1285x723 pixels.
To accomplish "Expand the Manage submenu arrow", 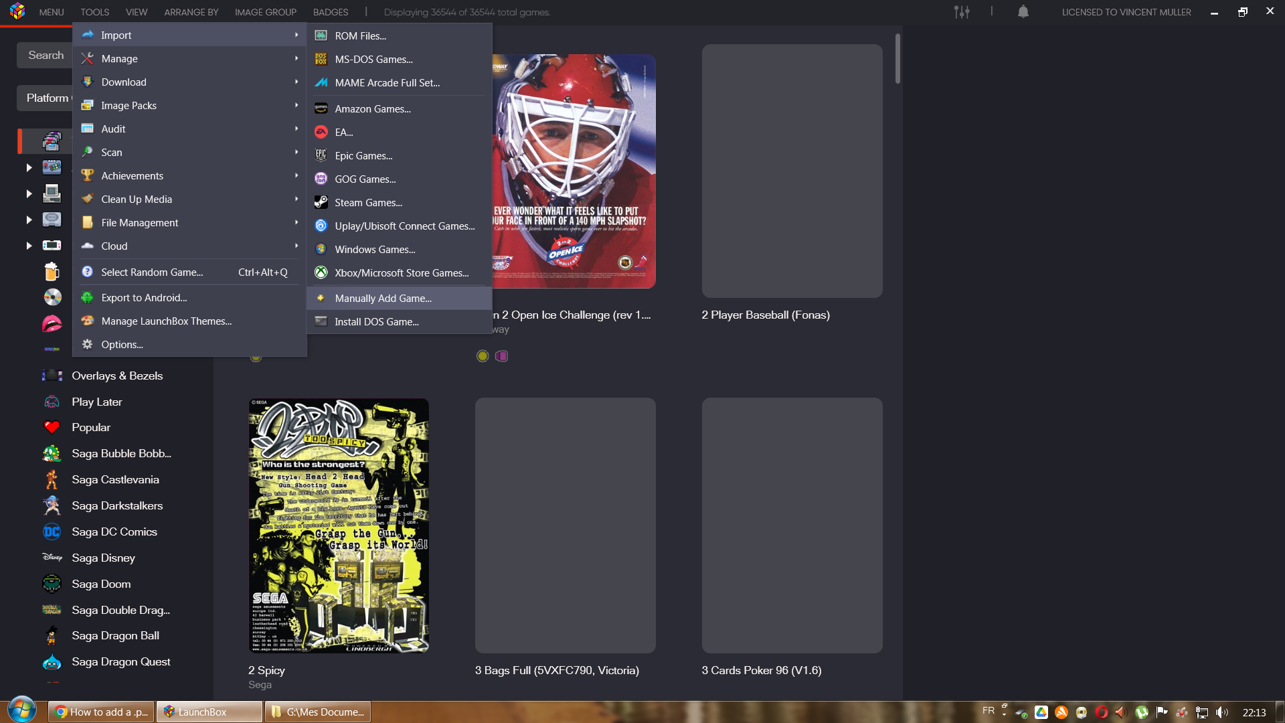I will click(296, 58).
